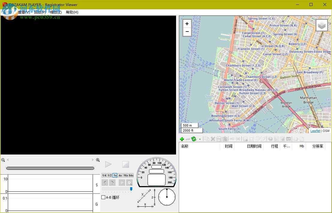Select 1x playback speed
Viewport: 332px width, 213px height.
[x=115, y=175]
